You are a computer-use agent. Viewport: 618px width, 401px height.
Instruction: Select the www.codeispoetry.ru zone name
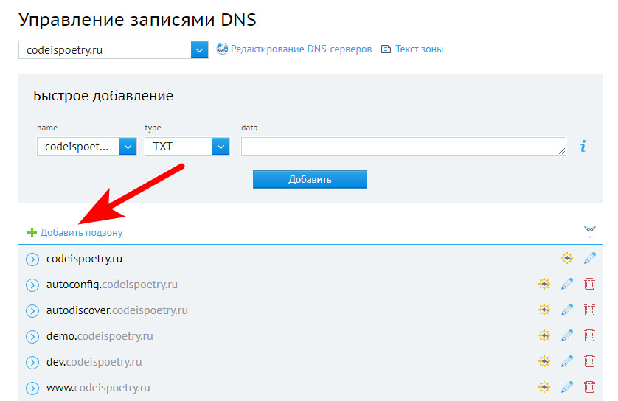point(98,388)
